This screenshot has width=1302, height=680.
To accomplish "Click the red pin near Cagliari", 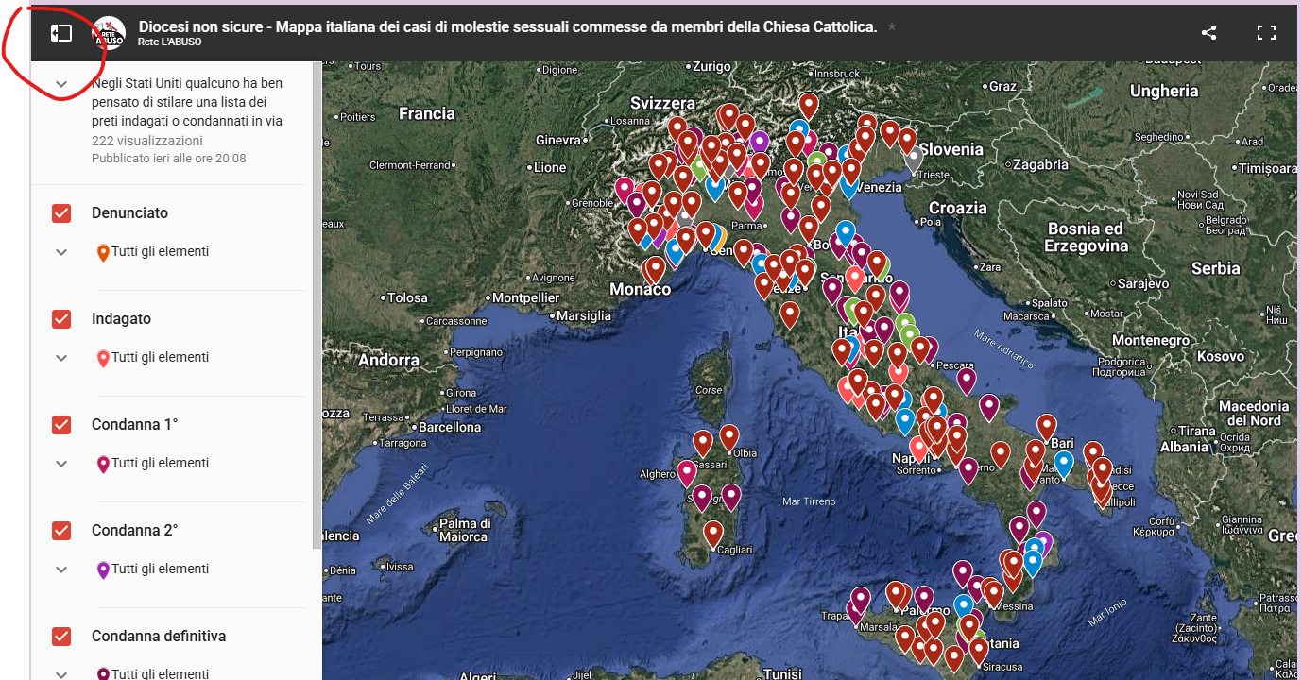I will pos(713,534).
